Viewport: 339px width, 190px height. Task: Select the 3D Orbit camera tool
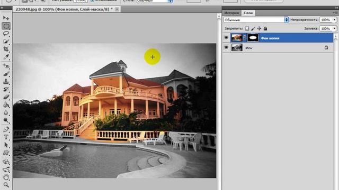coord(6,169)
